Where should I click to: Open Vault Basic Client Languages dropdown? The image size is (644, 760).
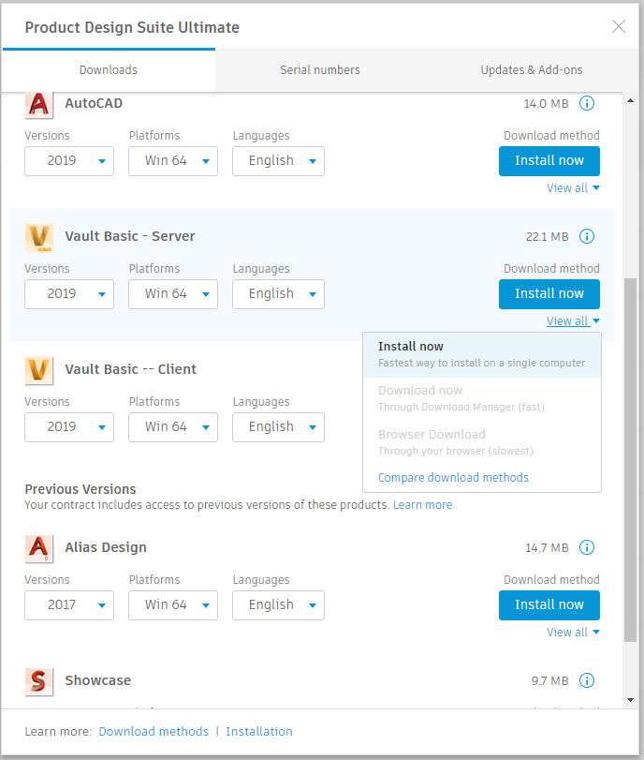278,427
